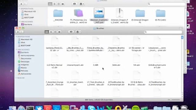Screen dimensions: 196x110
Task: Click Quick Look eye in Brushes window
Action: pos(71,32)
